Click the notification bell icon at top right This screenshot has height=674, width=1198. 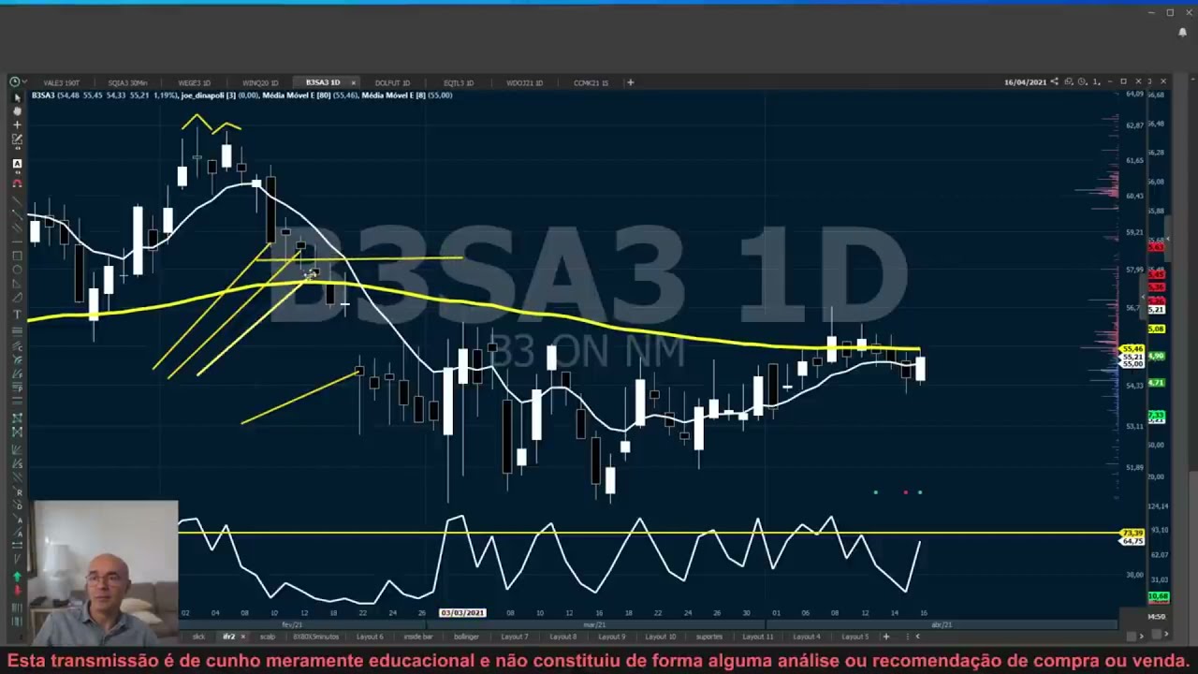(1183, 32)
